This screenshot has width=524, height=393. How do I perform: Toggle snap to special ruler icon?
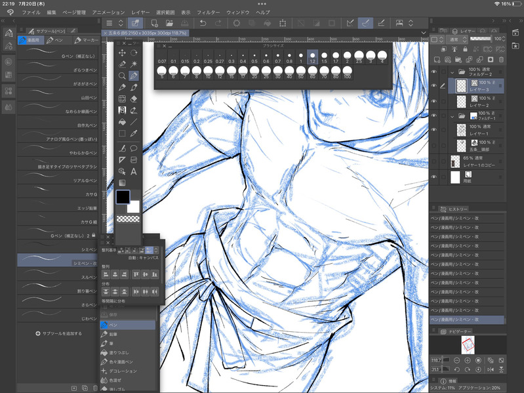[x=365, y=23]
